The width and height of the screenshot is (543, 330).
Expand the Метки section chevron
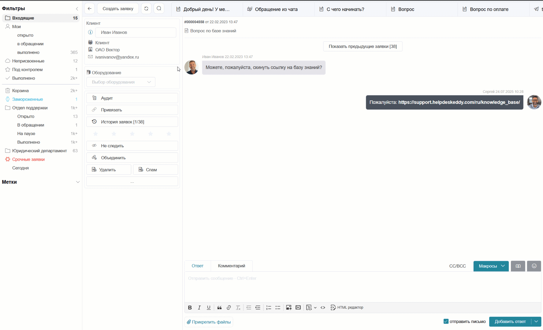click(78, 182)
